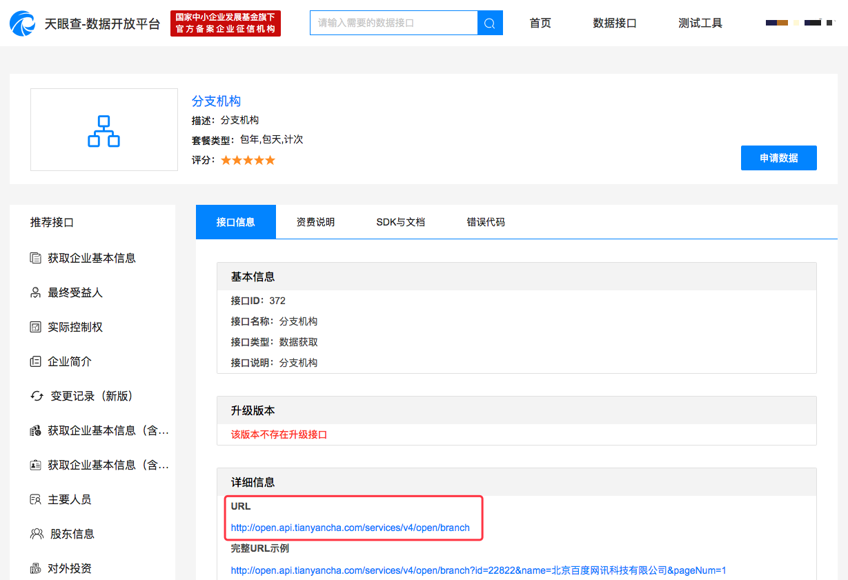Click the 接口类型：数据获取 text

(x=275, y=342)
